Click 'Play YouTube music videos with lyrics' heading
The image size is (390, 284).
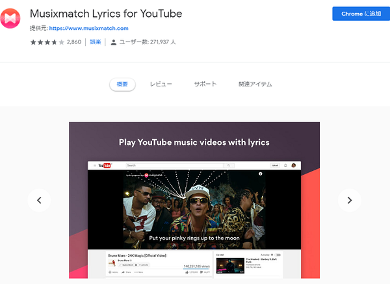coord(194,142)
